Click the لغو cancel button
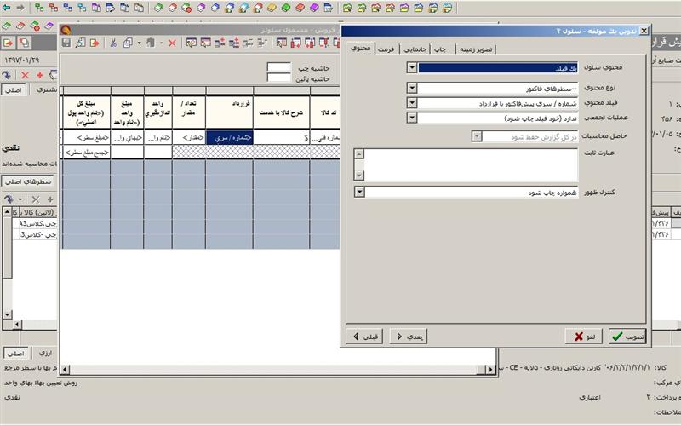681x426 pixels. 585,337
